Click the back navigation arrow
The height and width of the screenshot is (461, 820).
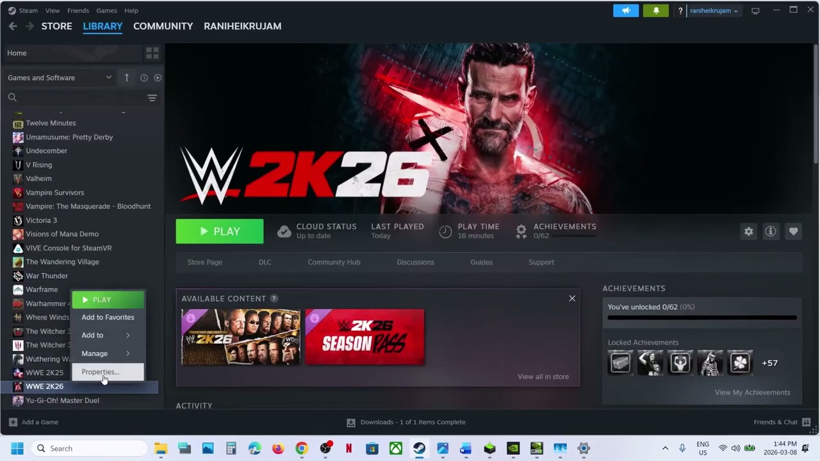[x=13, y=26]
